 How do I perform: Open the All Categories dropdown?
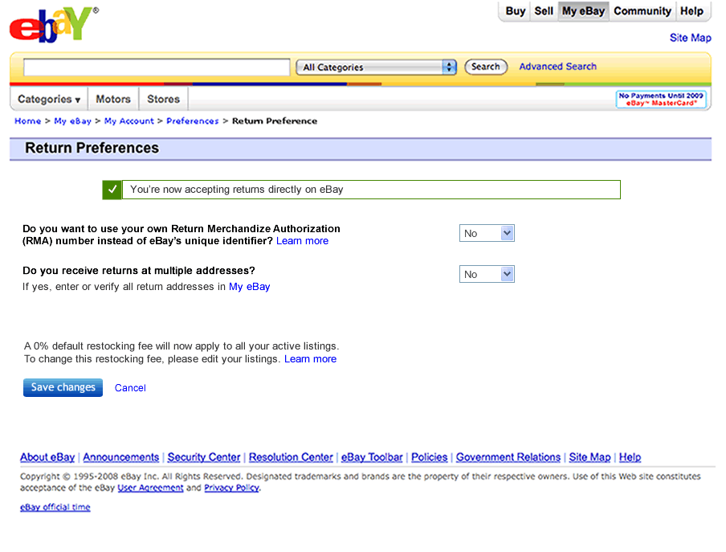coord(376,67)
